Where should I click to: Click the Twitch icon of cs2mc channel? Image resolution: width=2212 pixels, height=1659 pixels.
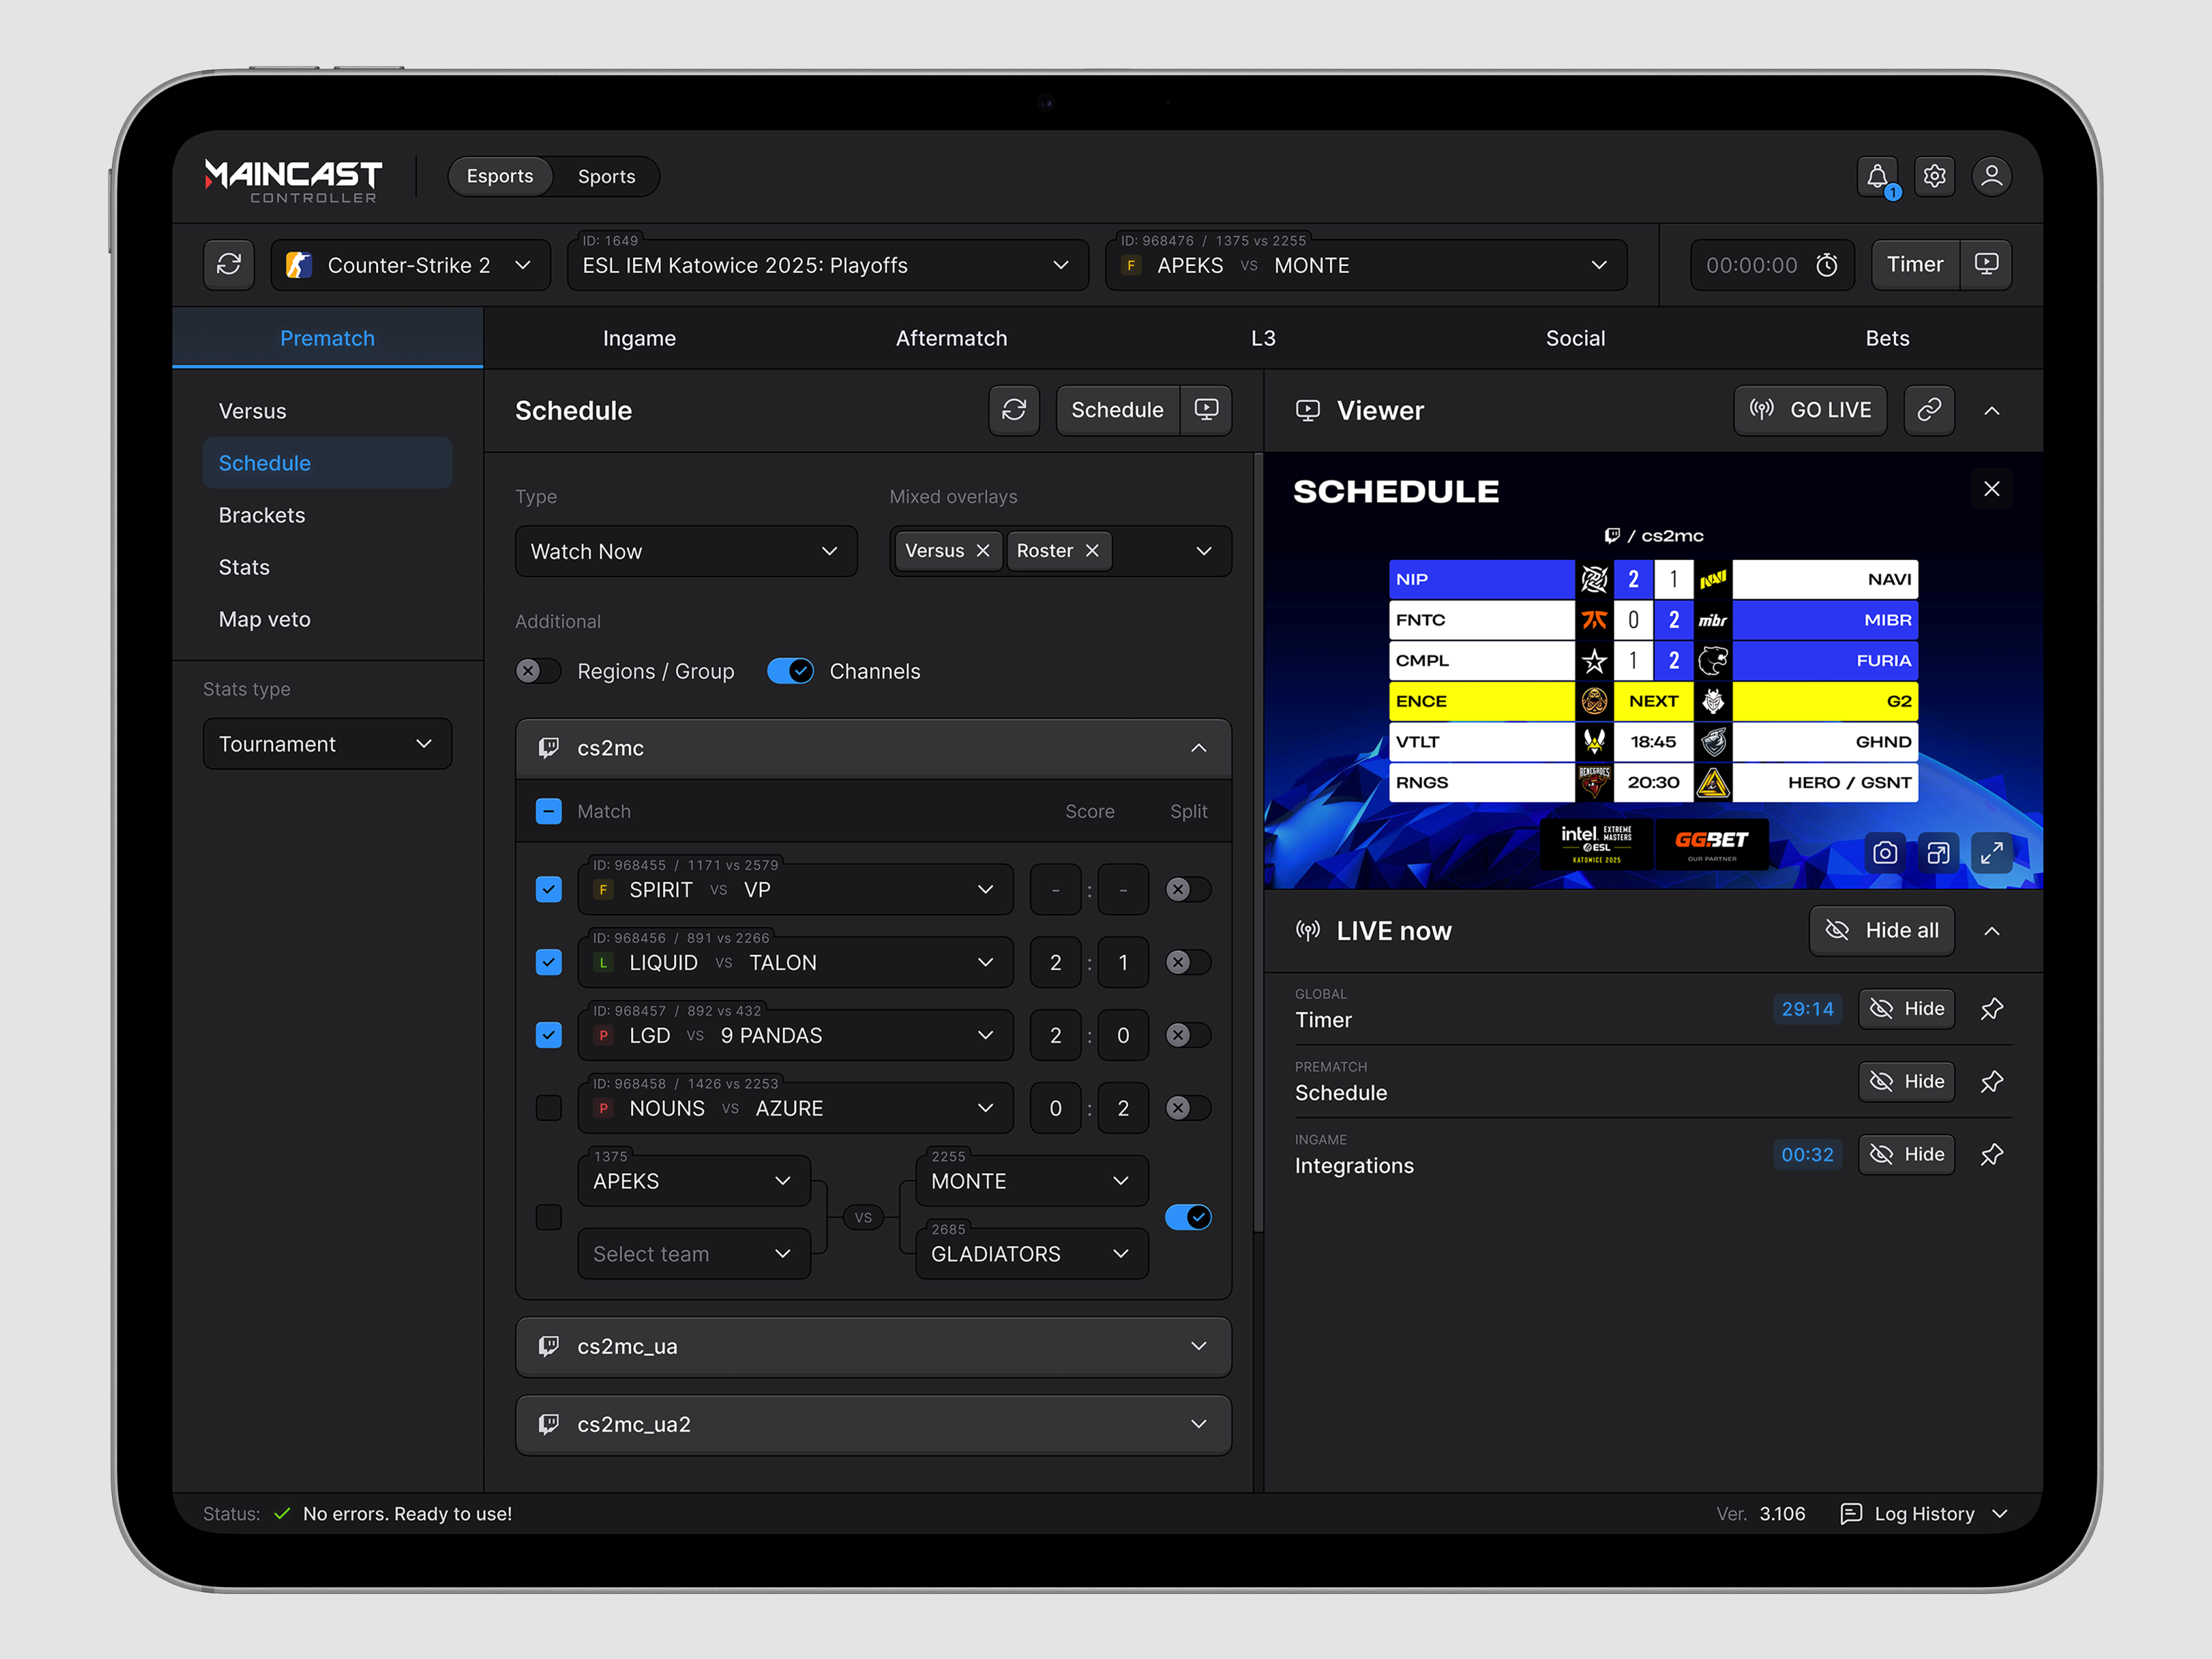(x=549, y=748)
